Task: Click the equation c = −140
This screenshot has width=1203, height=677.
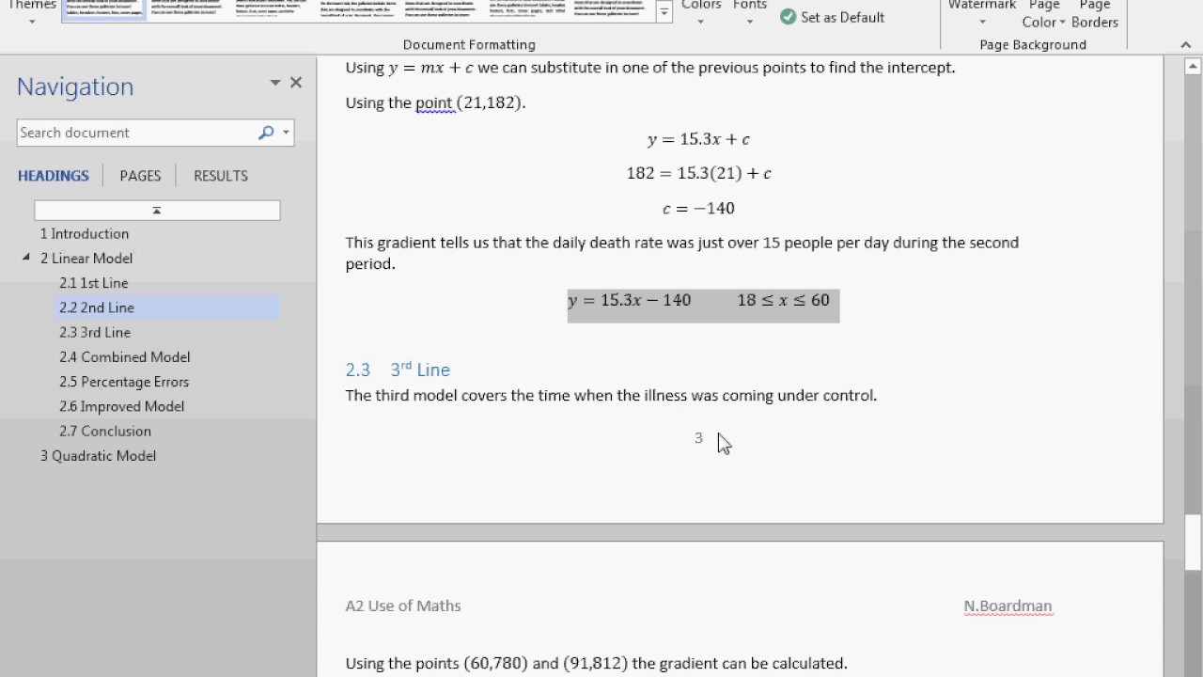Action: point(698,208)
